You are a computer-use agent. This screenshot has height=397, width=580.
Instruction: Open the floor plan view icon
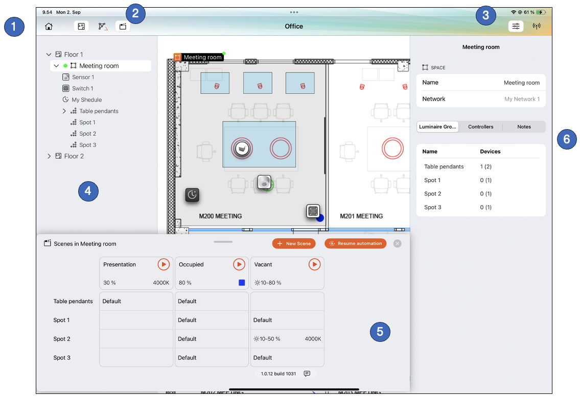(81, 26)
